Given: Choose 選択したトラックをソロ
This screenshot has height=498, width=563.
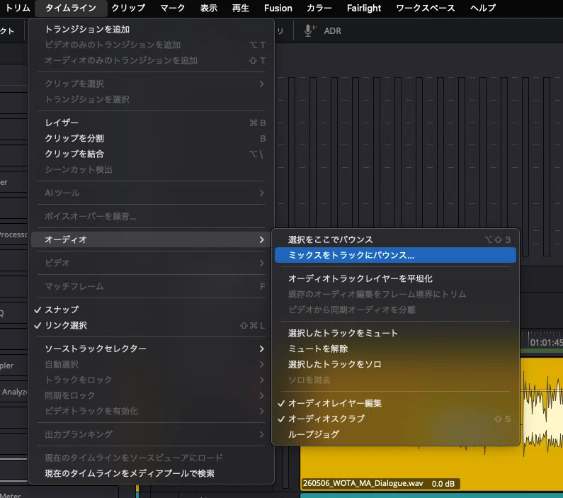Looking at the screenshot, I should [395, 364].
